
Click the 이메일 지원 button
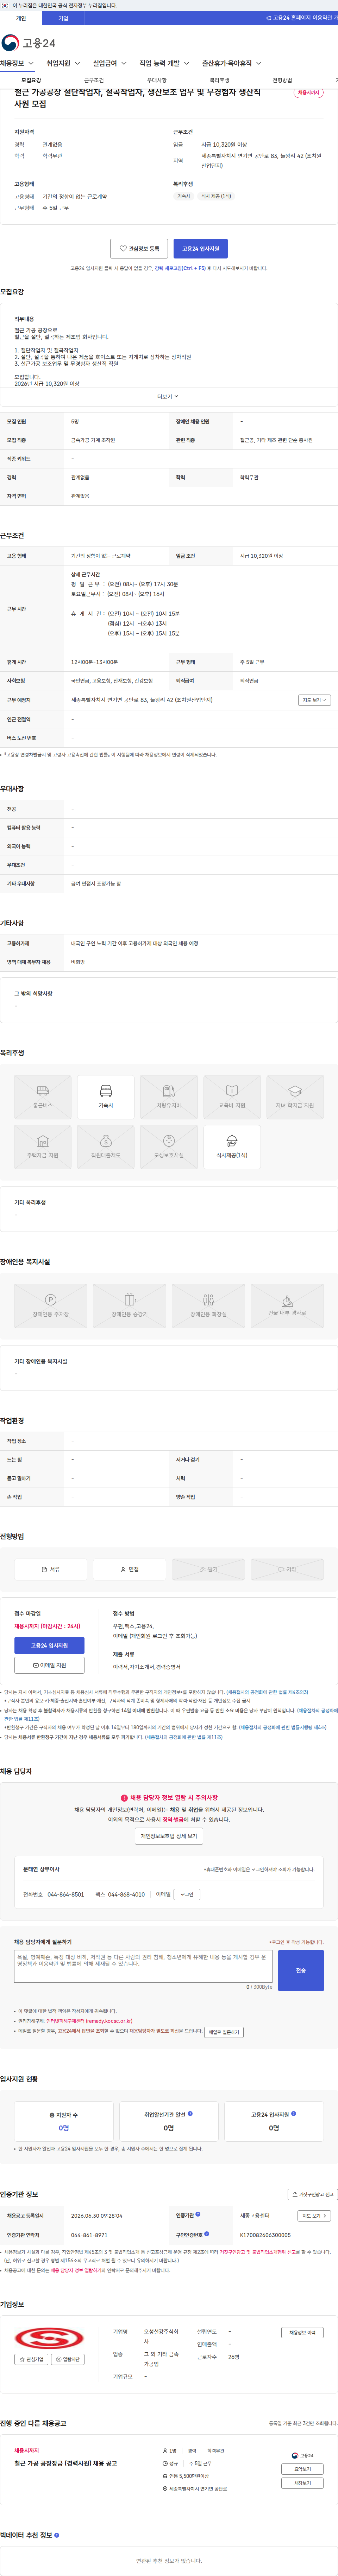click(49, 1665)
